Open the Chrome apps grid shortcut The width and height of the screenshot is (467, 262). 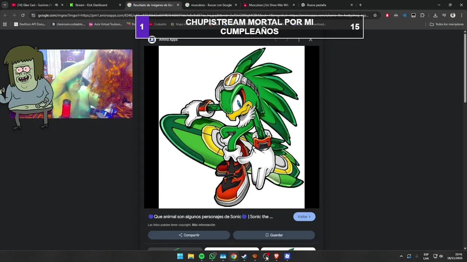[x=5, y=24]
